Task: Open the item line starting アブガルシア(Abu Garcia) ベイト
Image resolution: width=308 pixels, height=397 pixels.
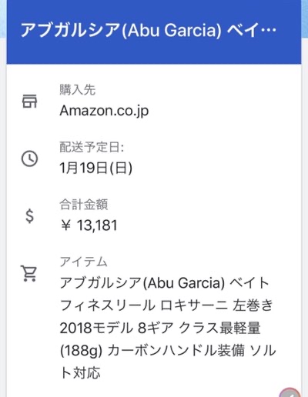Action: (x=164, y=283)
